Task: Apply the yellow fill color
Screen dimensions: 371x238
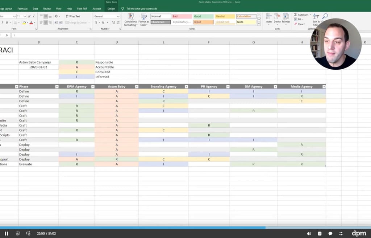Action: tap(24, 22)
